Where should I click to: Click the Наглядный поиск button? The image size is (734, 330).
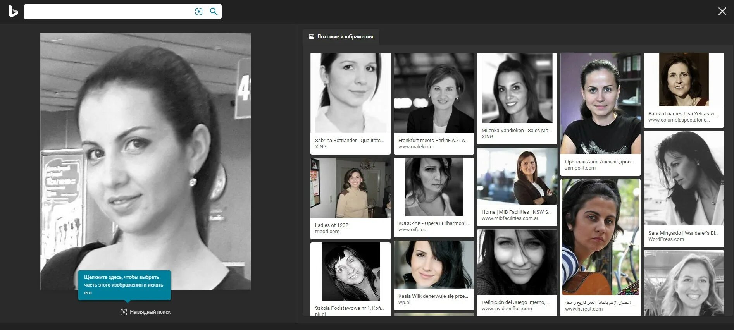[145, 312]
